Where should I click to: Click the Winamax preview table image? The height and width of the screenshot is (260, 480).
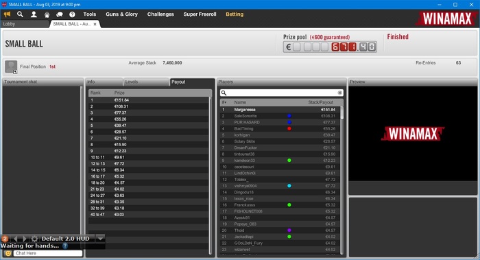[x=413, y=134]
